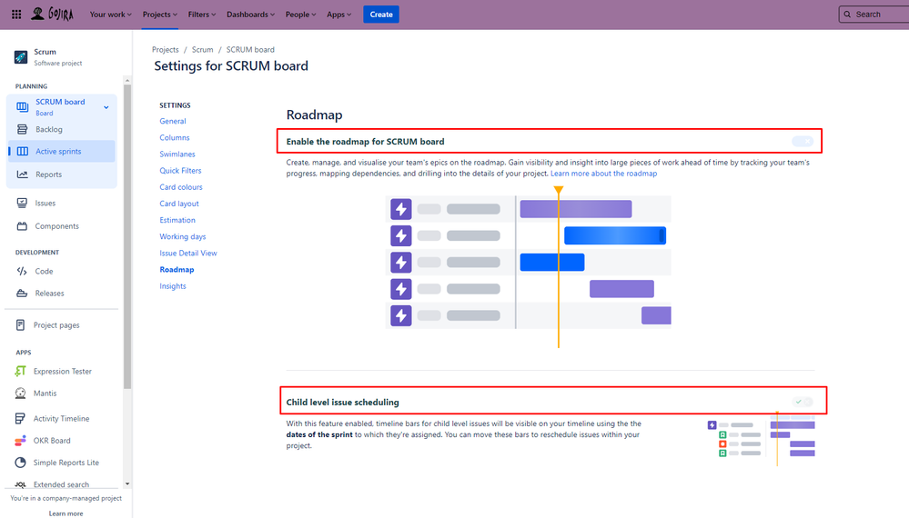Click the search magnifier icon
The image size is (909, 518).
point(847,15)
